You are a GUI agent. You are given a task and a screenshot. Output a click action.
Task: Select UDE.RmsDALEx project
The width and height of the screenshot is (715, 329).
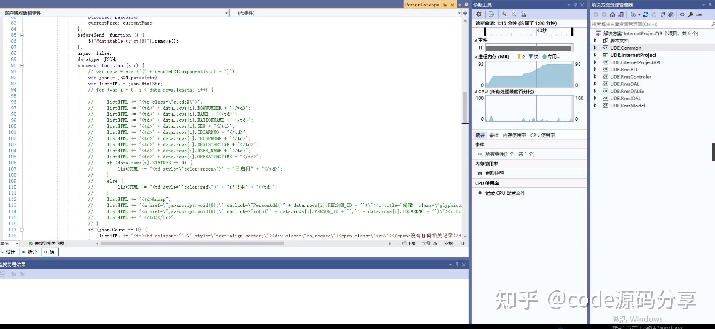coord(627,91)
